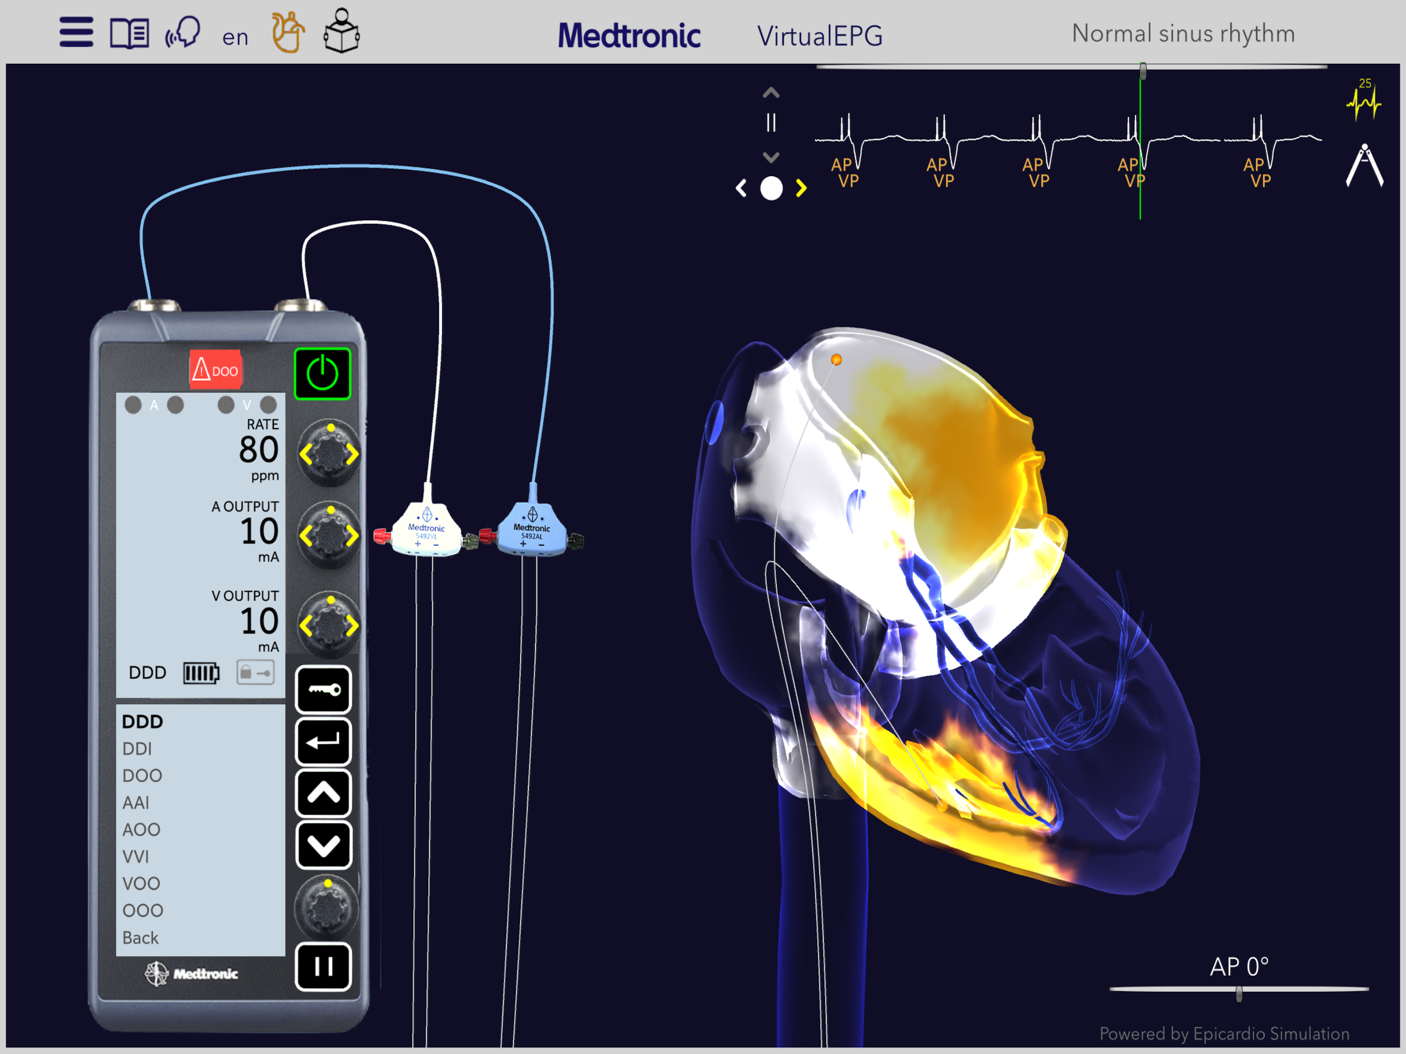Screen dimensions: 1406x1054
Task: Move menu selection up with arrow button
Action: [324, 794]
